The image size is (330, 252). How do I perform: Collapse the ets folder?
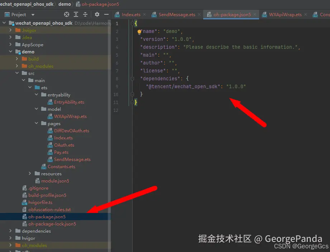30,87
